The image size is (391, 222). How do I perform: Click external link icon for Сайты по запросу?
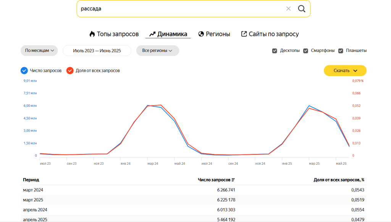pyautogui.click(x=244, y=34)
